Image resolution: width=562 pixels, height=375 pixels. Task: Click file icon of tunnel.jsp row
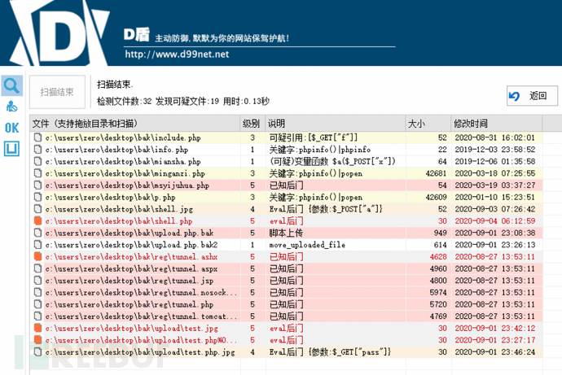[x=37, y=280]
